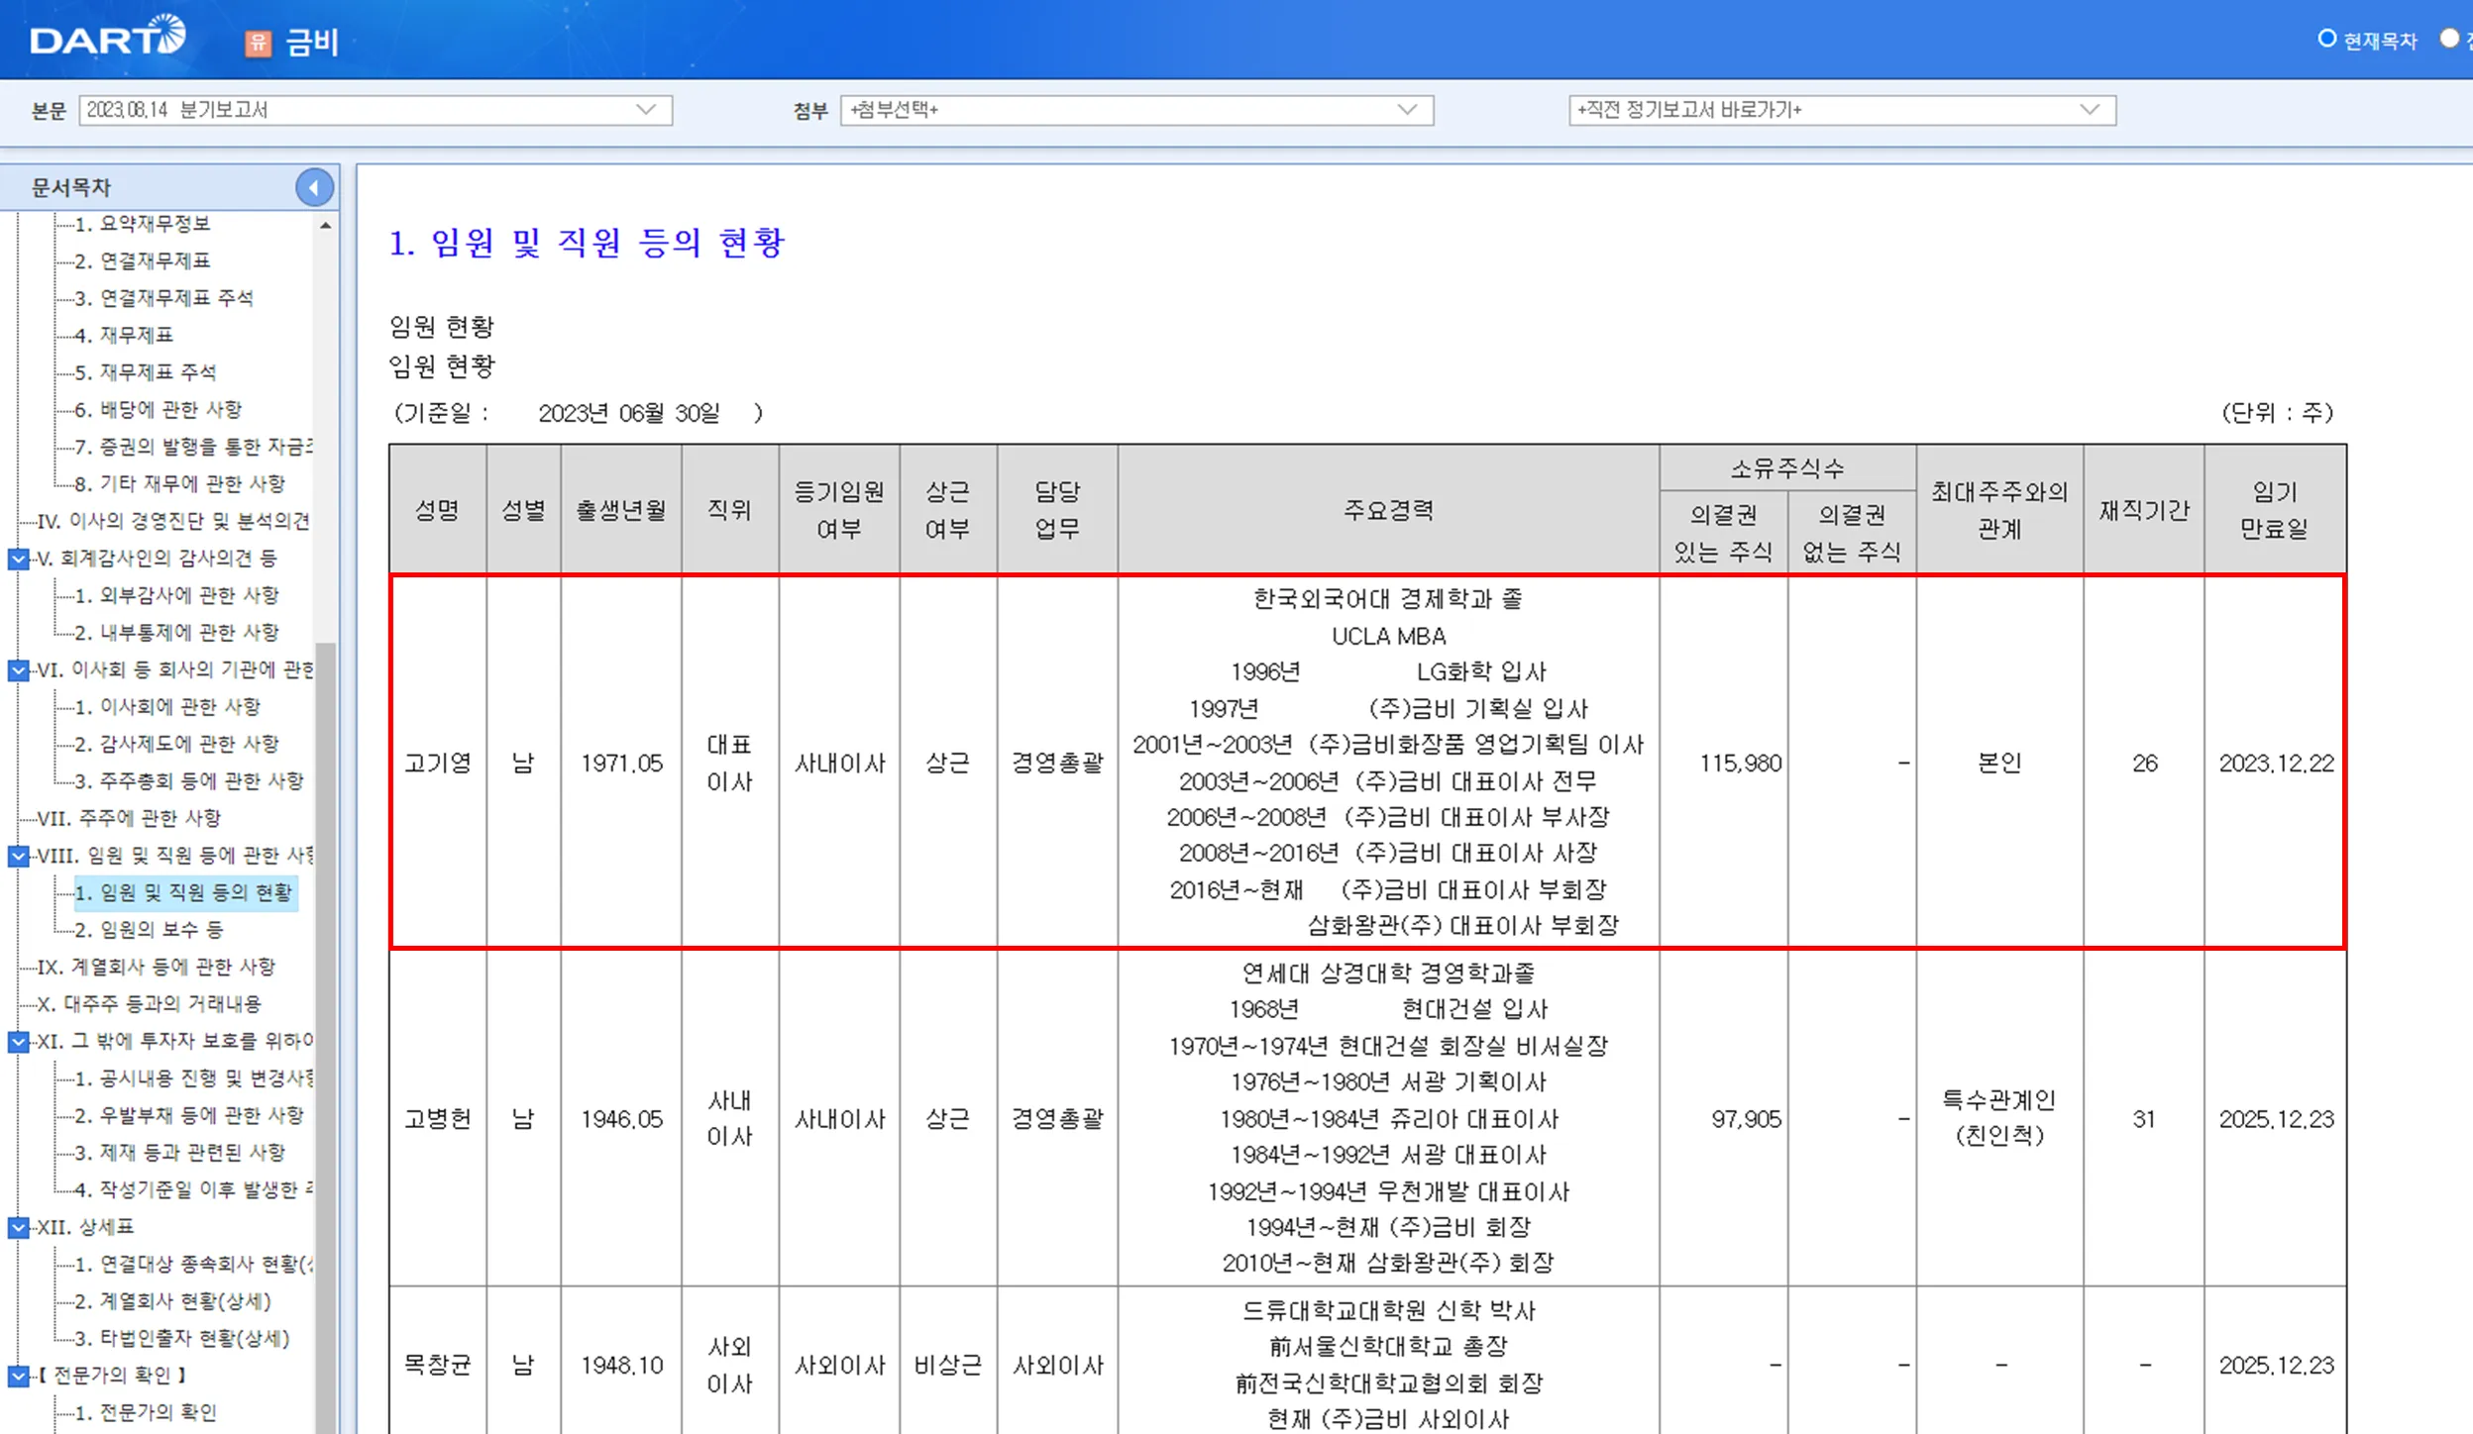This screenshot has height=1434, width=2473.
Task: Click the DART logo
Action: pyautogui.click(x=107, y=38)
